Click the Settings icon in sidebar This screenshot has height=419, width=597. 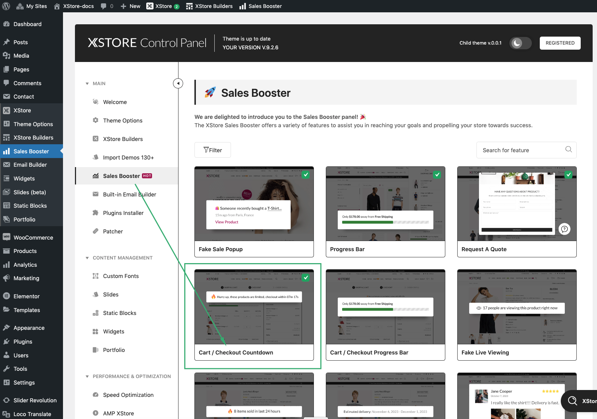(x=7, y=382)
